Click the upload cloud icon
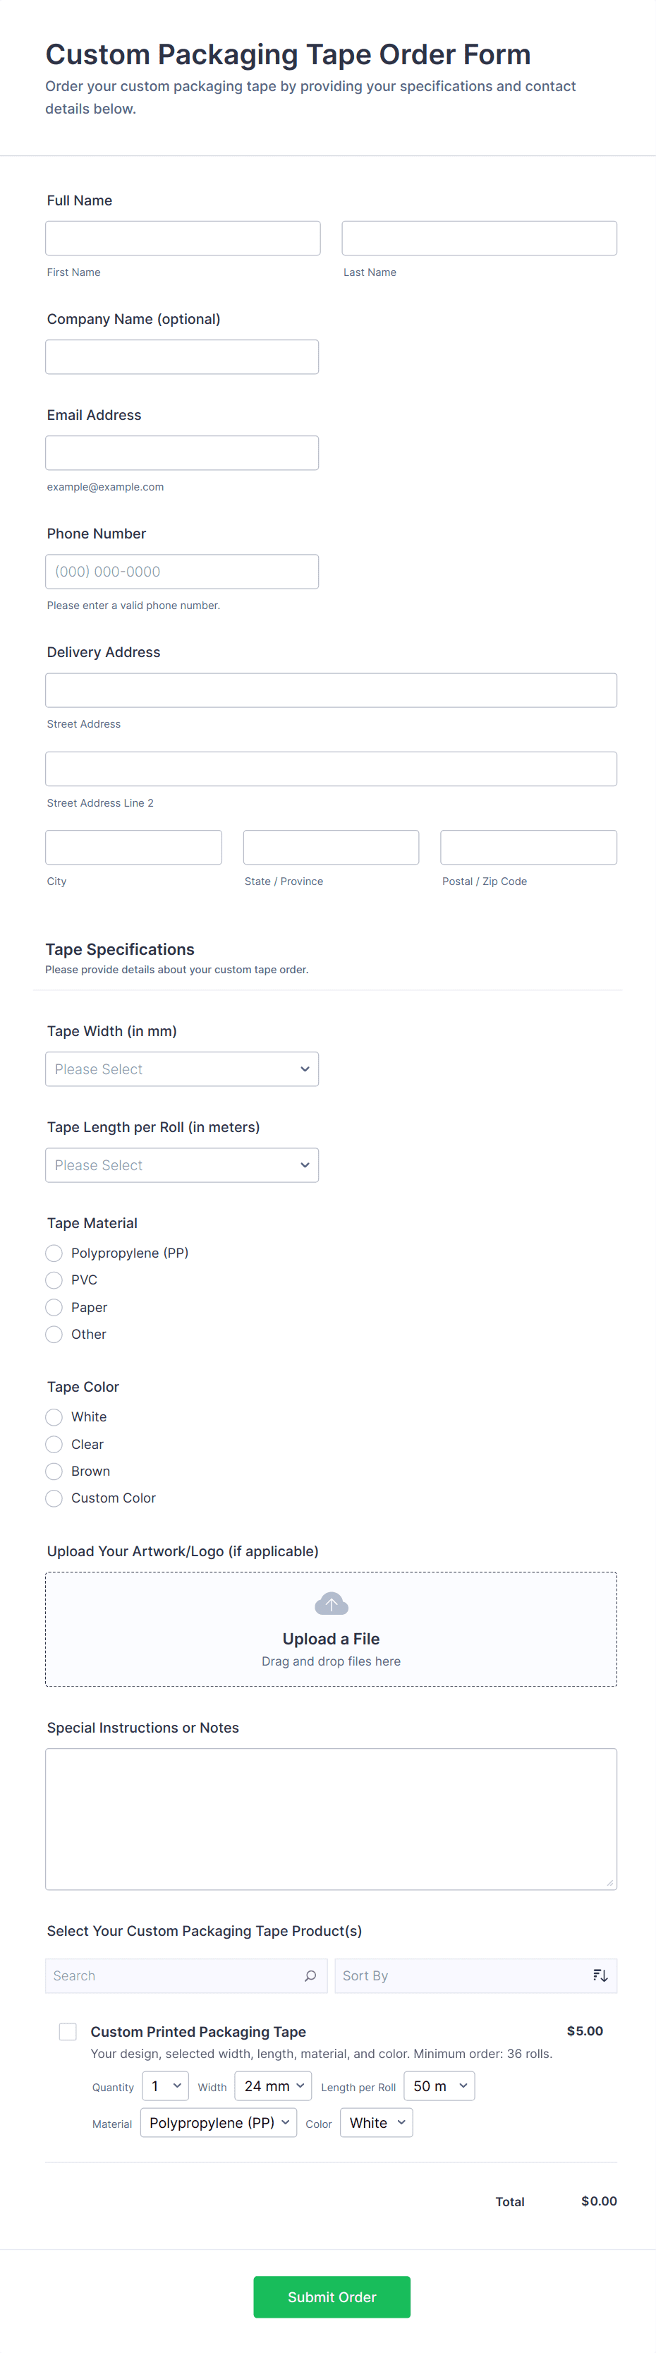Screen dimensions: 656x2353 coord(332,1604)
